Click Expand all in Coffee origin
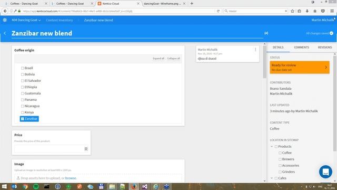Viewport: 337px width, 190px height. tap(158, 59)
